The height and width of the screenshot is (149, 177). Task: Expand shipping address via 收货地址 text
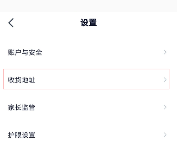pyautogui.click(x=22, y=80)
